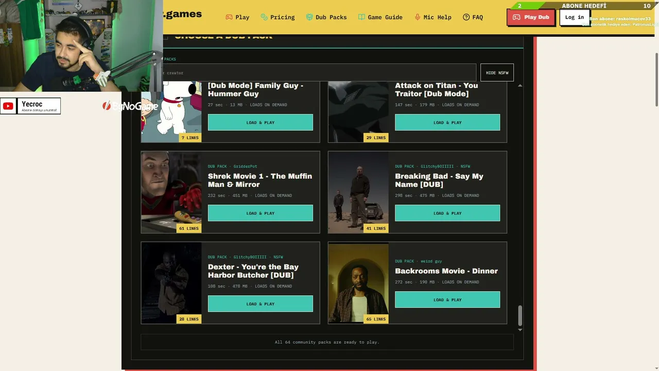This screenshot has width=659, height=371.
Task: Click the title "Dexter - You're the Bay Harbor Butcher [DUB]"
Action: pos(253,271)
